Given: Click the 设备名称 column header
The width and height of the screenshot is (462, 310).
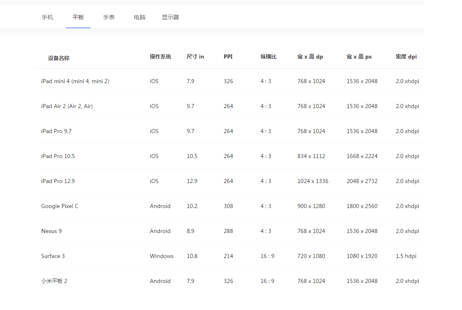Looking at the screenshot, I should coord(59,58).
